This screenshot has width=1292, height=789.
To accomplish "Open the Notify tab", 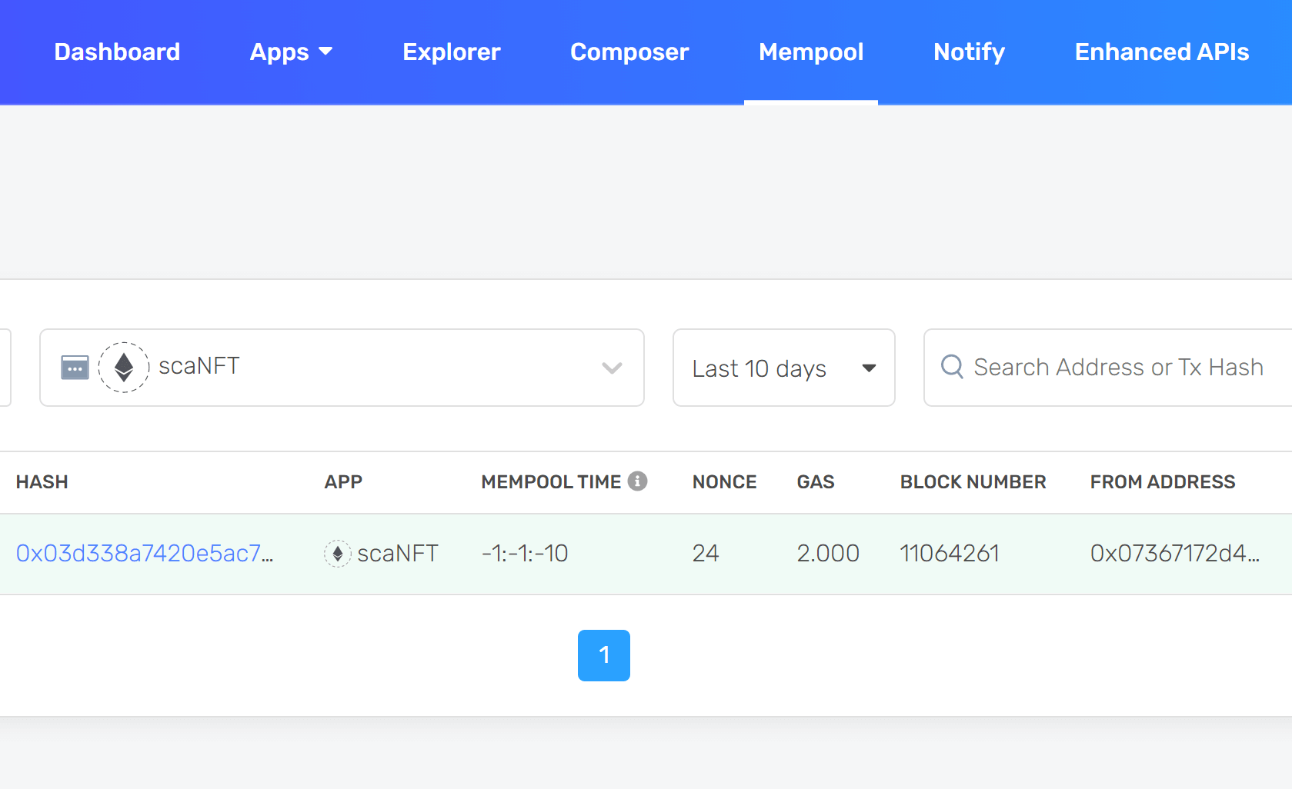I will pos(969,52).
